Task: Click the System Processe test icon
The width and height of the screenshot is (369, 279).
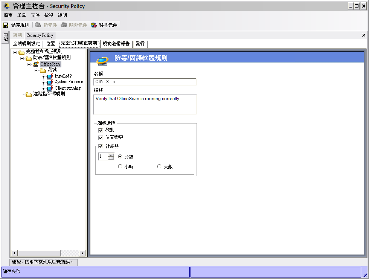Action: pyautogui.click(x=50, y=82)
